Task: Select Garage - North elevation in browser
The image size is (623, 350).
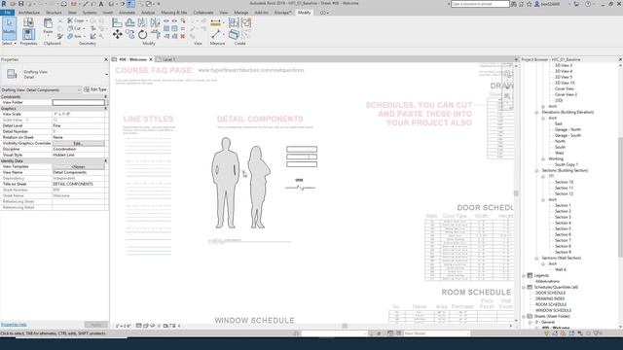Action: 568,129
